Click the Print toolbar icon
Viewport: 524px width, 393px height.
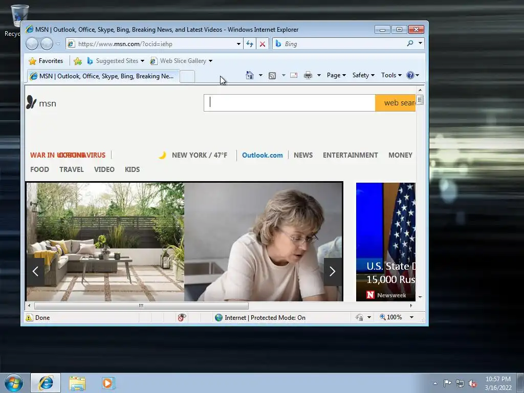coord(308,75)
